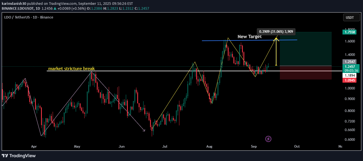Click the Jul label on the time axis
The image size is (363, 161).
165,146
